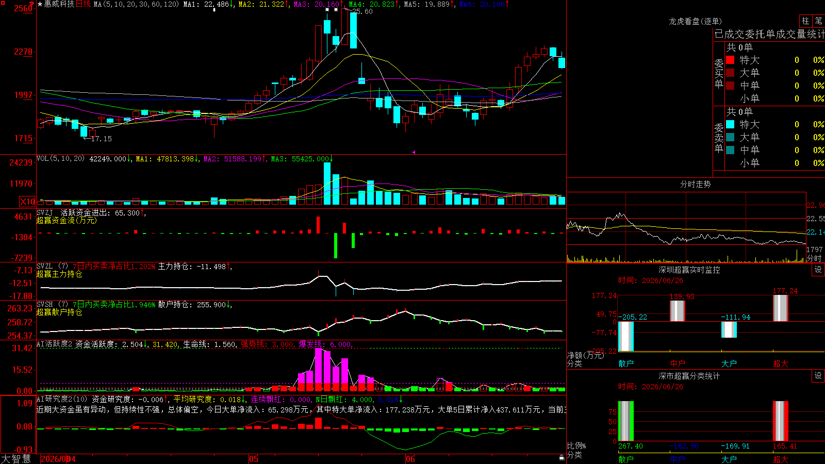Click the VOL(5,10,20) indicator label
The width and height of the screenshot is (825, 464).
click(61, 159)
